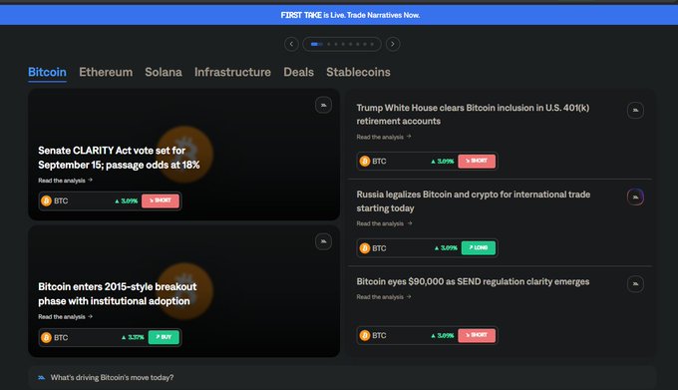678x390 pixels.
Task: Click the AI icon in What's driving prompt
Action: pos(41,377)
